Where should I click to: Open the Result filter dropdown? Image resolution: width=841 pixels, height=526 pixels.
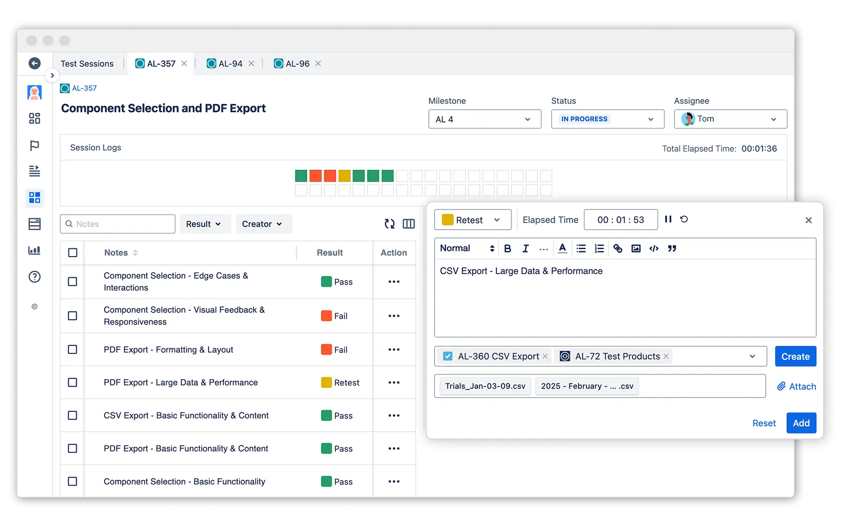(x=205, y=224)
